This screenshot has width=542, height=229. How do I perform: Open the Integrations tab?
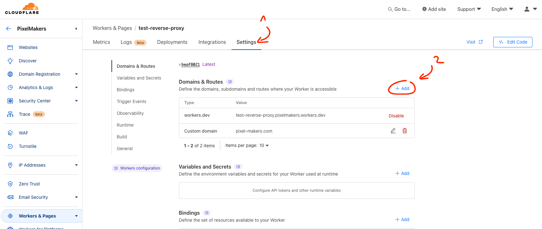coord(212,42)
